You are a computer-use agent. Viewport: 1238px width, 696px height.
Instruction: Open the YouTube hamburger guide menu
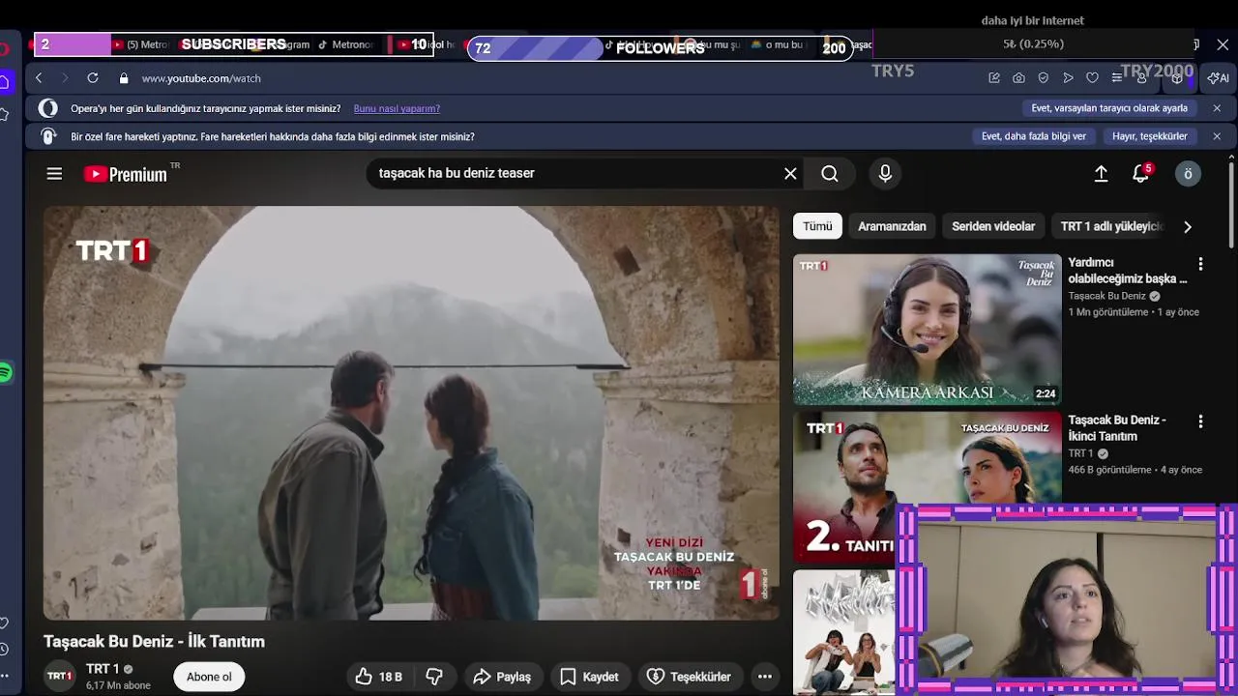point(54,174)
